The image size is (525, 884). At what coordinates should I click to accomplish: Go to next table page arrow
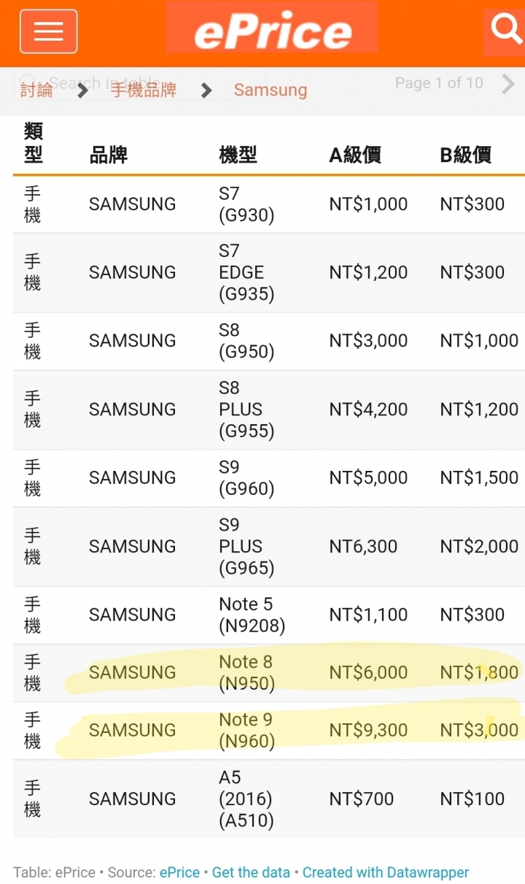point(509,84)
